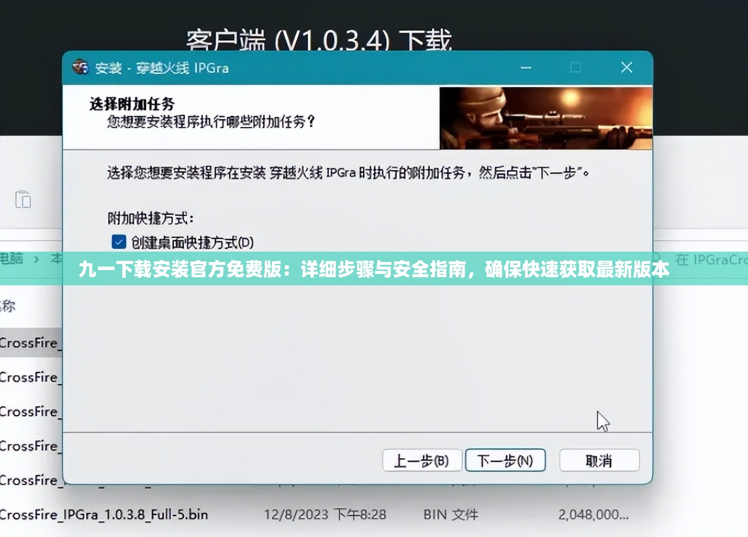Click the sniper banner image in the installer

546,118
